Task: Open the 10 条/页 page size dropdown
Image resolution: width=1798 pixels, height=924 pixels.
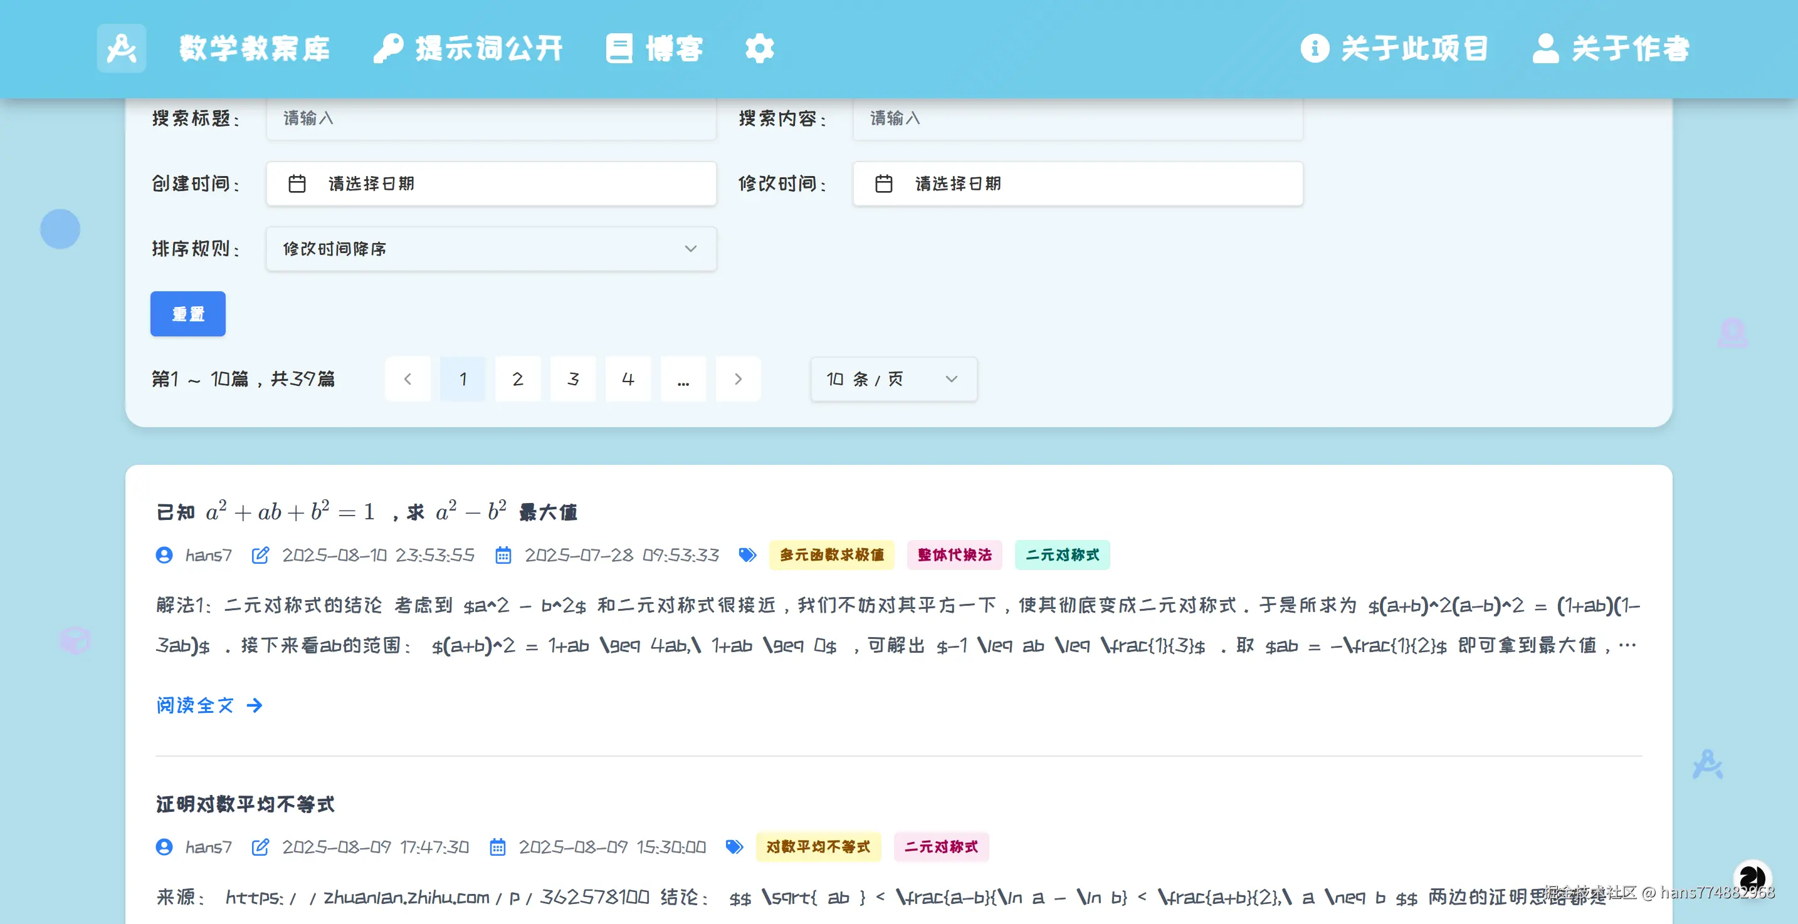Action: tap(893, 380)
